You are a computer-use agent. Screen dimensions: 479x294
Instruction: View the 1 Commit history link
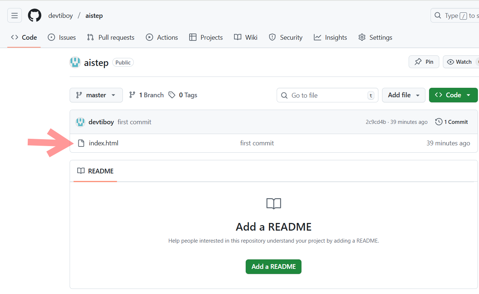coord(452,122)
